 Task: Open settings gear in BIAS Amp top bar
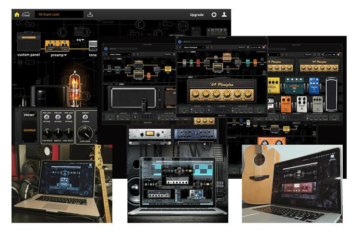click(x=214, y=15)
